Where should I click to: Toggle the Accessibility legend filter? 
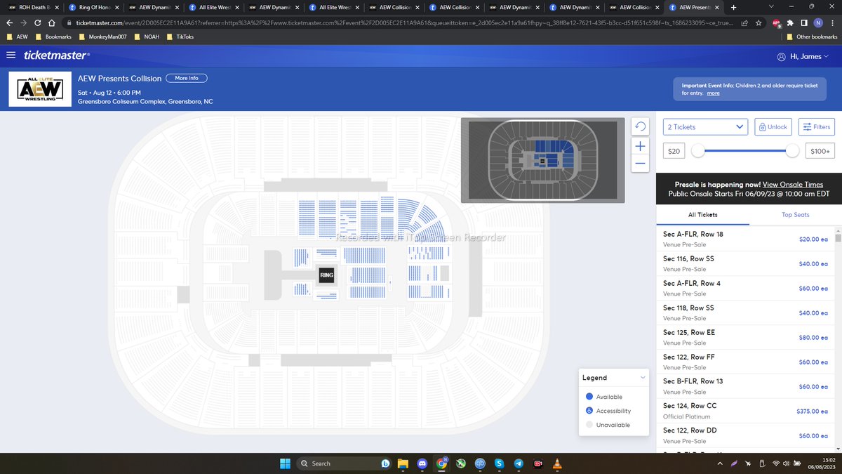pyautogui.click(x=589, y=411)
